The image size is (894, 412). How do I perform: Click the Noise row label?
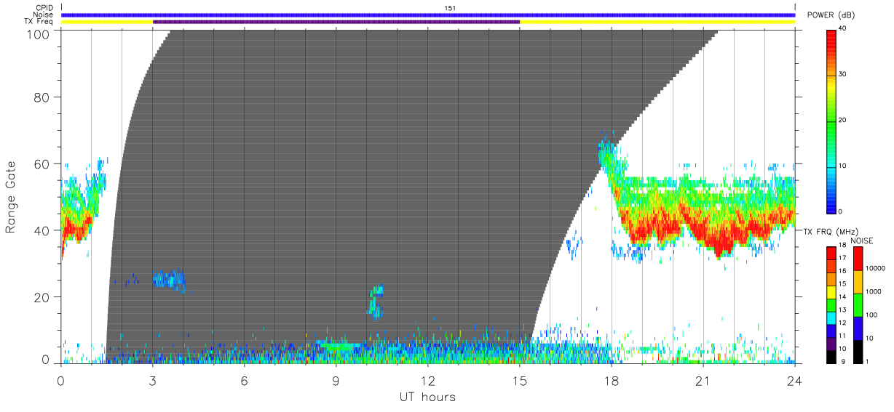(x=44, y=15)
